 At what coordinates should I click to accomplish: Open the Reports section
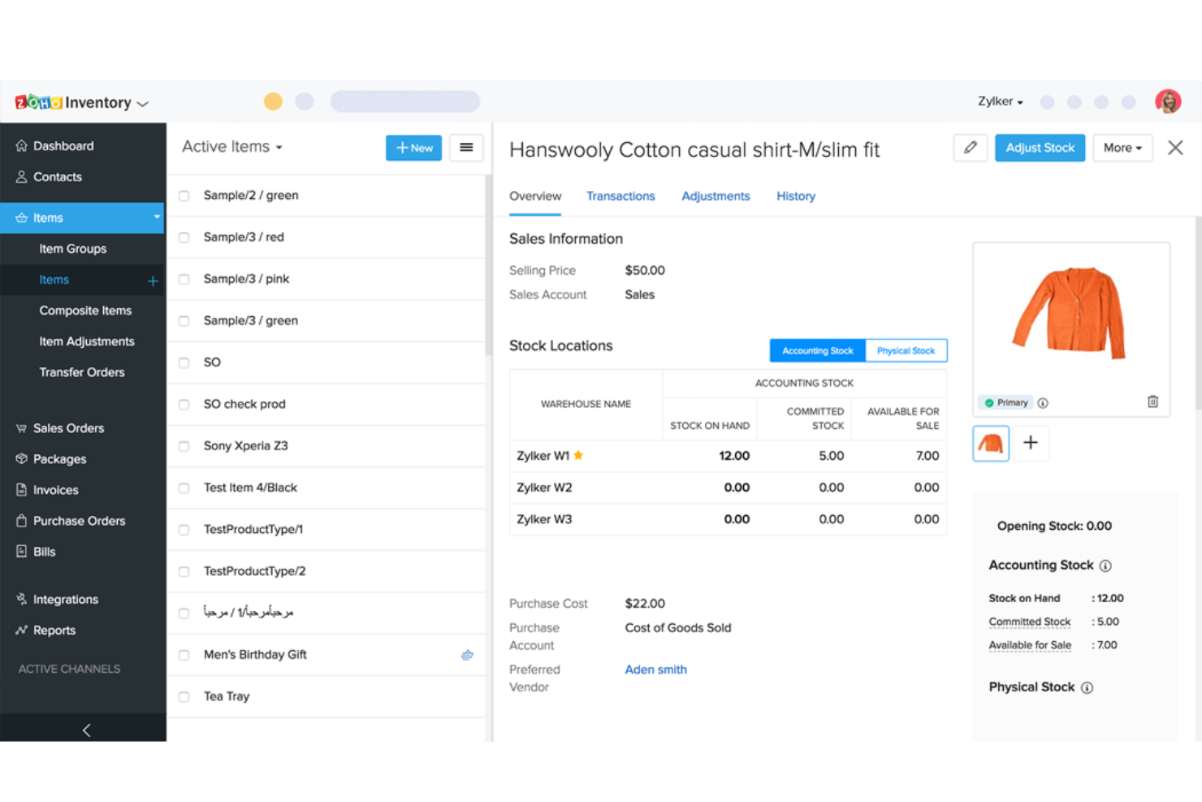click(x=54, y=630)
